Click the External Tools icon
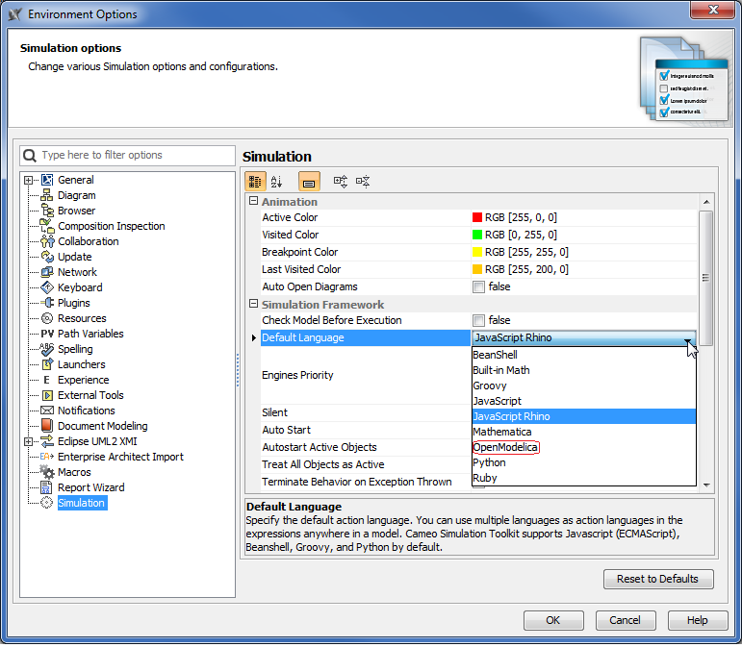 click(x=47, y=395)
